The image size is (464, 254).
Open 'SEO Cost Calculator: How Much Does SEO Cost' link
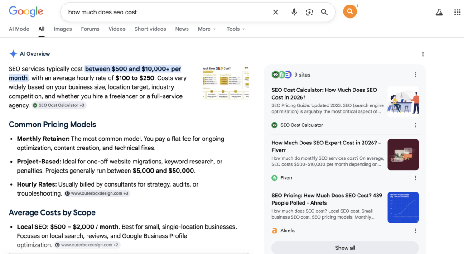(x=324, y=94)
